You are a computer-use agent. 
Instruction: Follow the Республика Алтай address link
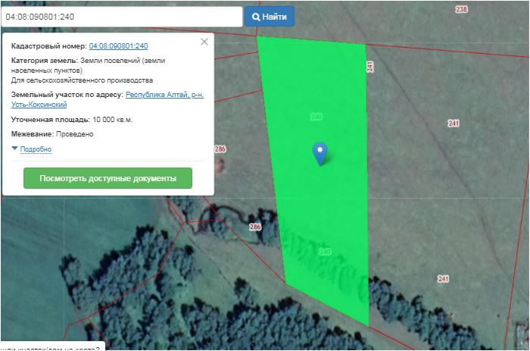click(164, 95)
